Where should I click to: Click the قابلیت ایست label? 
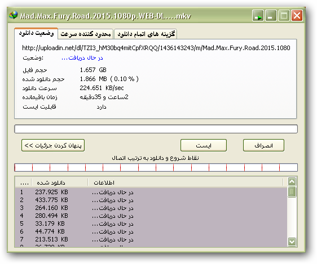[x=39, y=106]
